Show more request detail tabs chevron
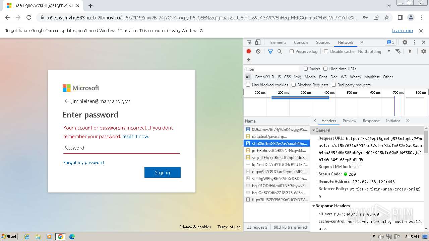 point(408,120)
